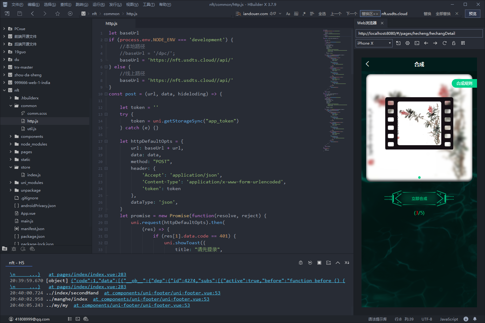Collapse the store folder
The height and width of the screenshot is (323, 485).
click(x=10, y=167)
